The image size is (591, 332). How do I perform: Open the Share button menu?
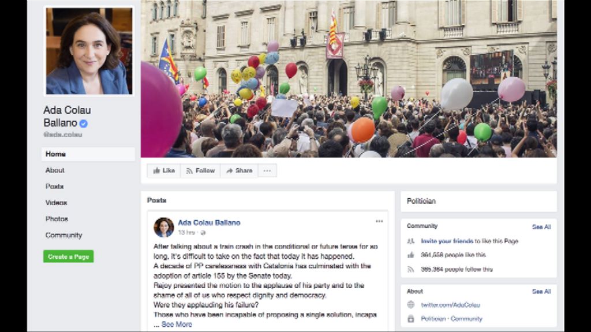coord(240,171)
